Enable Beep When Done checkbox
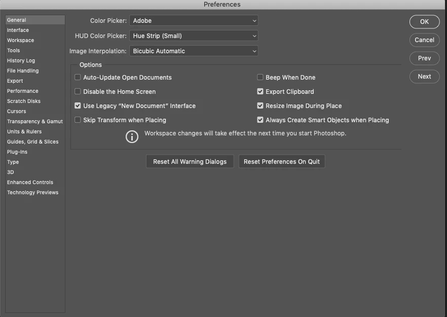Screen dimensions: 447x317 260,77
